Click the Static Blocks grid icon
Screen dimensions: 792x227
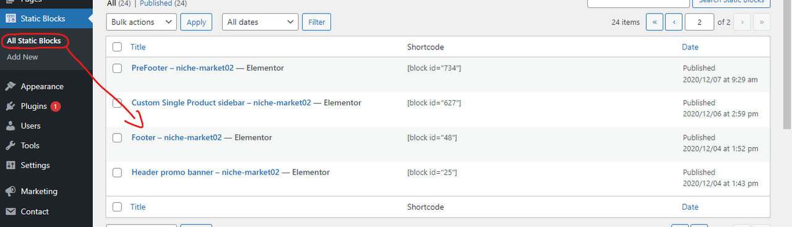pos(10,19)
